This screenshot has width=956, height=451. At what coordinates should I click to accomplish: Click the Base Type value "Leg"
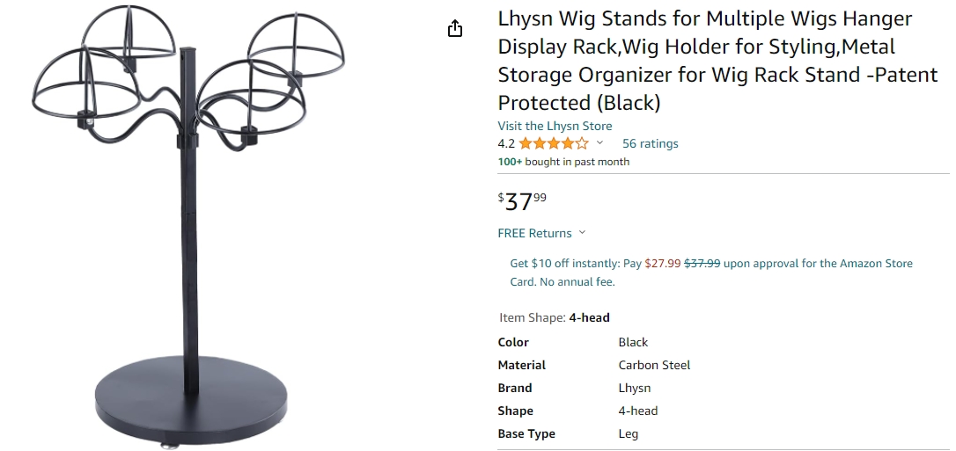(629, 433)
